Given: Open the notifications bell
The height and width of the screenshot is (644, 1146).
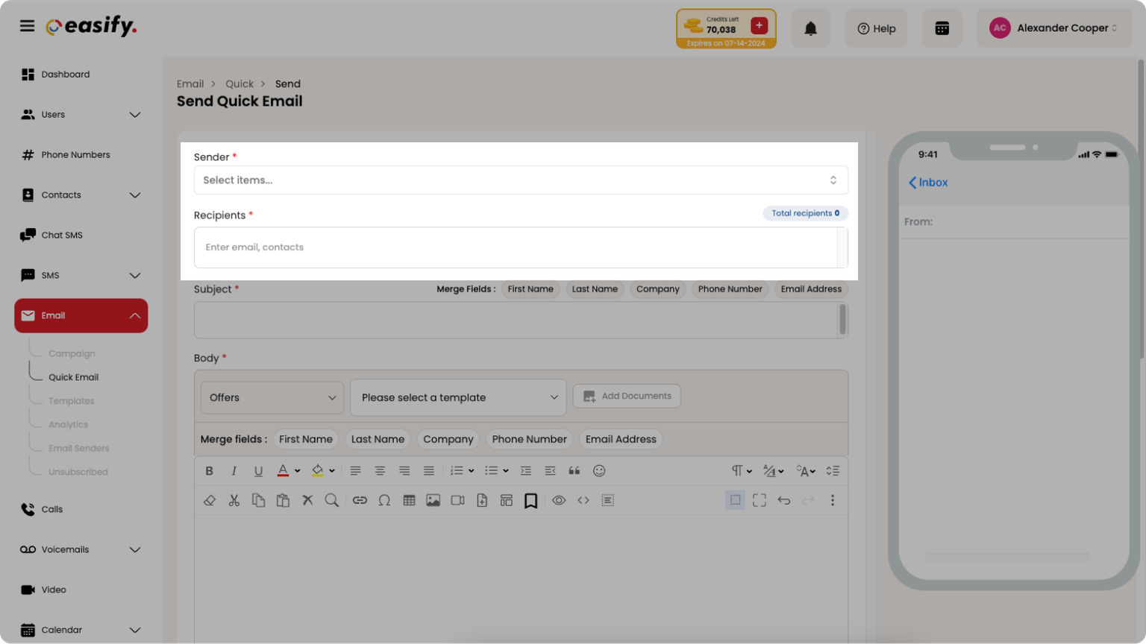Looking at the screenshot, I should pyautogui.click(x=810, y=28).
